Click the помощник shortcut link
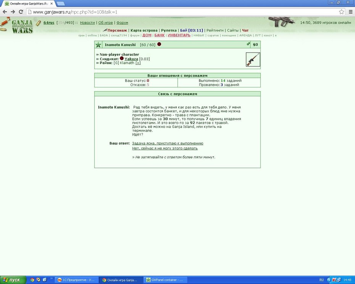The height and width of the screenshot is (284, 355). [x=229, y=35]
